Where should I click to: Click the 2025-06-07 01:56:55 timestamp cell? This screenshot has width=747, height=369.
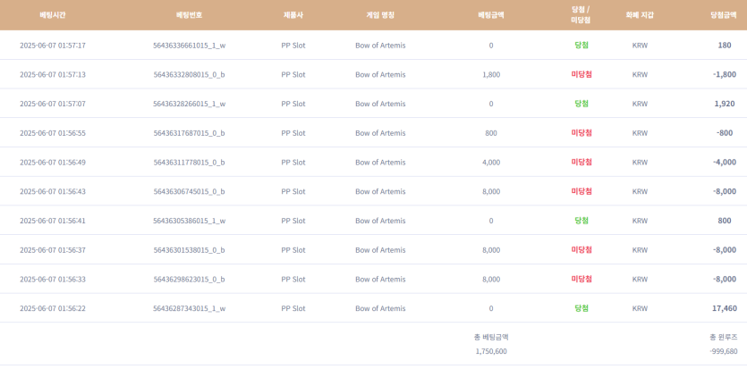53,133
